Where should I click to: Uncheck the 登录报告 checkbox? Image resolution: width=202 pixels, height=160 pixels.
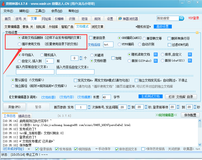(x=37, y=149)
